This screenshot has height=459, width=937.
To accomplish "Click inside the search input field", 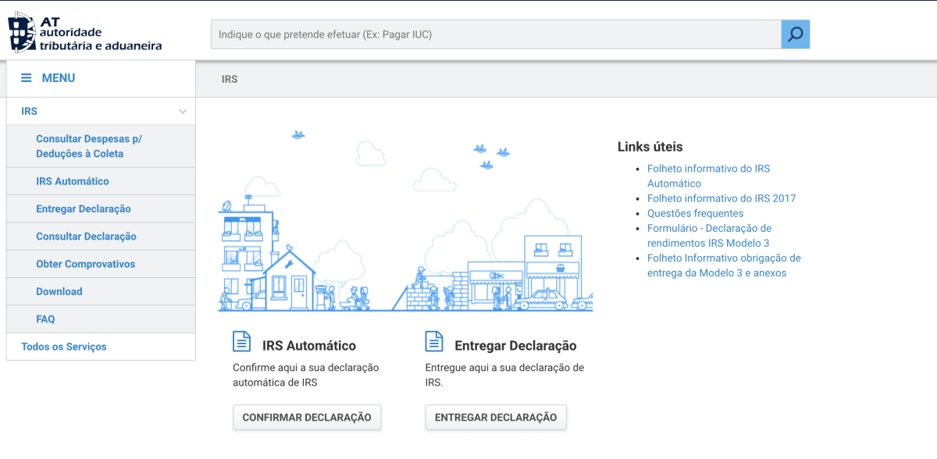I will pyautogui.click(x=492, y=34).
